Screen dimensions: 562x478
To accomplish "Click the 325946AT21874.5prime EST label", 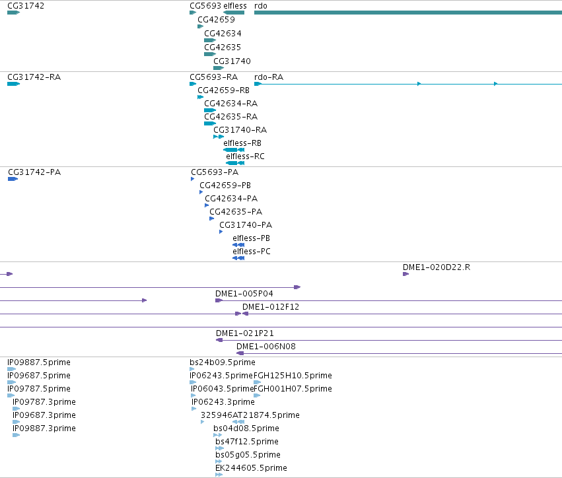I will (250, 416).
